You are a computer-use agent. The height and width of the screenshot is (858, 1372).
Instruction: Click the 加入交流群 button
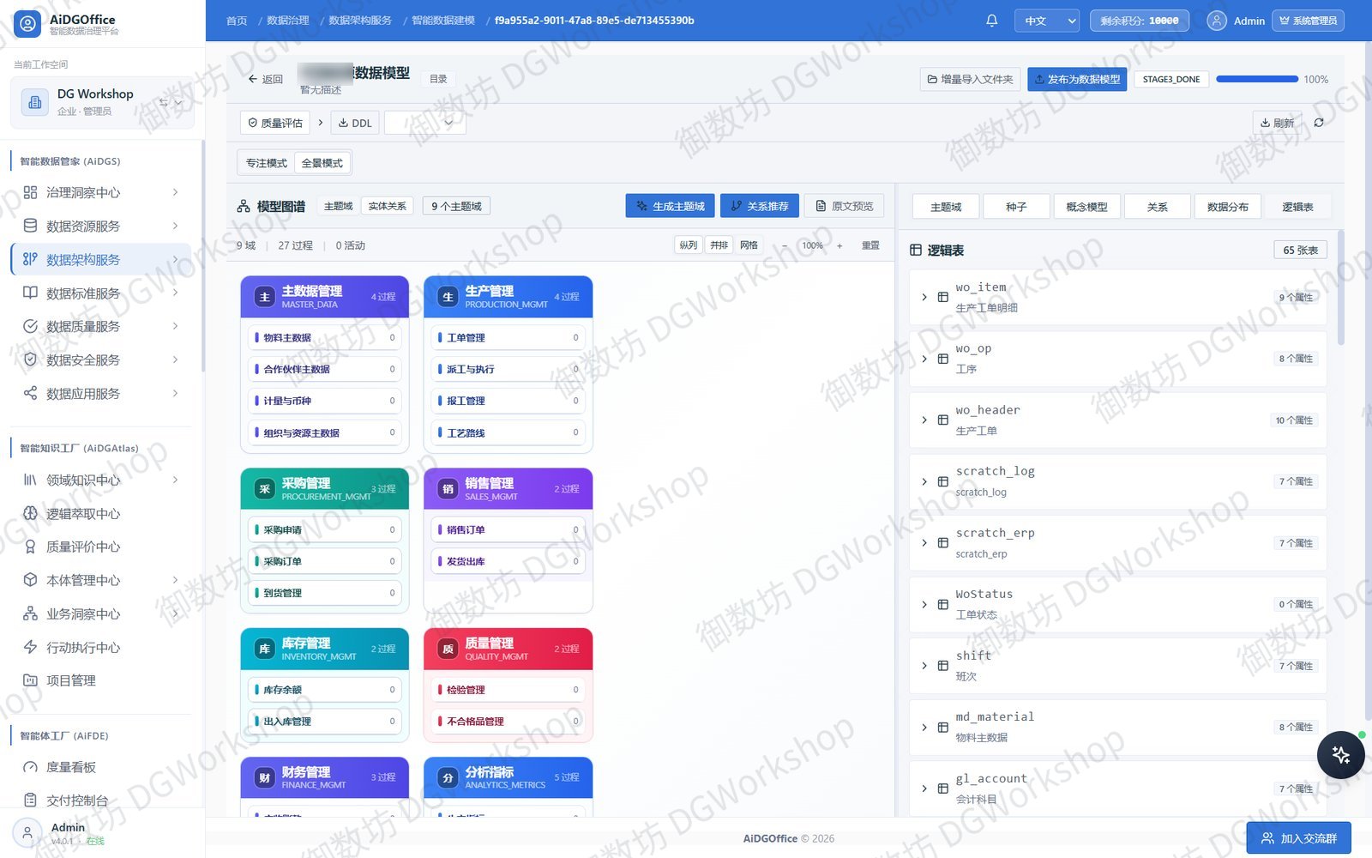coord(1299,838)
